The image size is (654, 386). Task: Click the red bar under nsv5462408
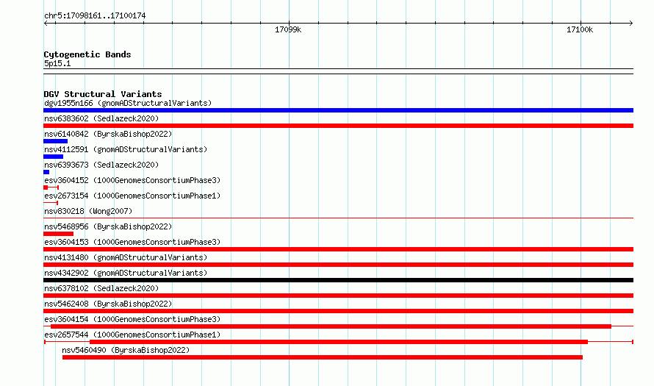pyautogui.click(x=338, y=311)
